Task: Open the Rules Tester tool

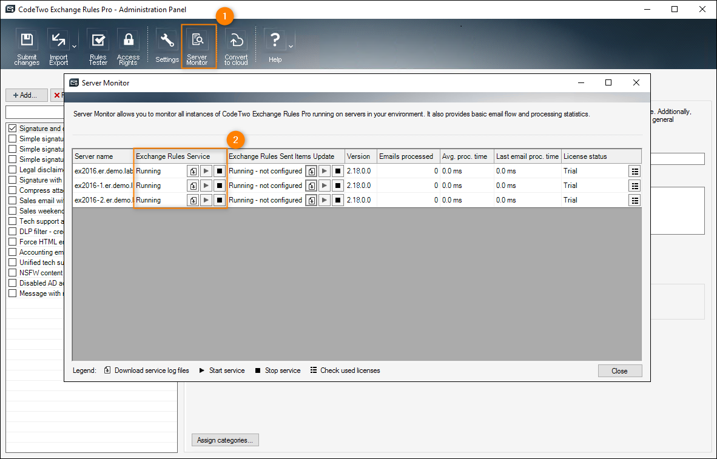Action: pyautogui.click(x=98, y=47)
